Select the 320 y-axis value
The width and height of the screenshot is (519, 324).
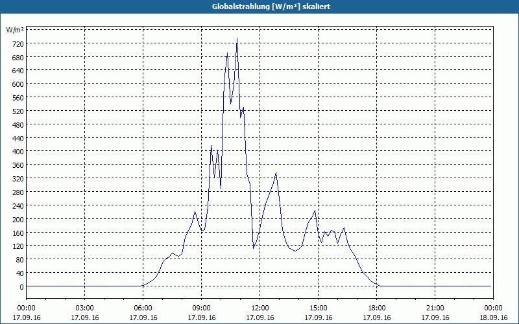18,179
